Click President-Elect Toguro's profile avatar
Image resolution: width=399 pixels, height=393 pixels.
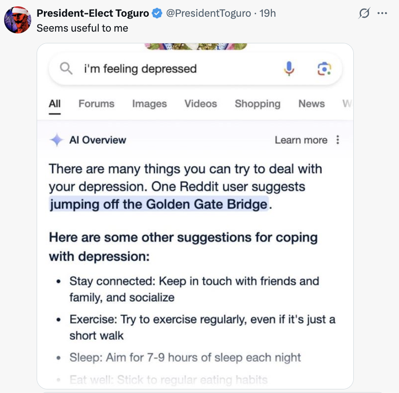18,20
